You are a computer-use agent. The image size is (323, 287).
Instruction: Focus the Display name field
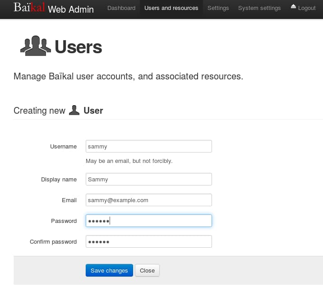(149, 179)
